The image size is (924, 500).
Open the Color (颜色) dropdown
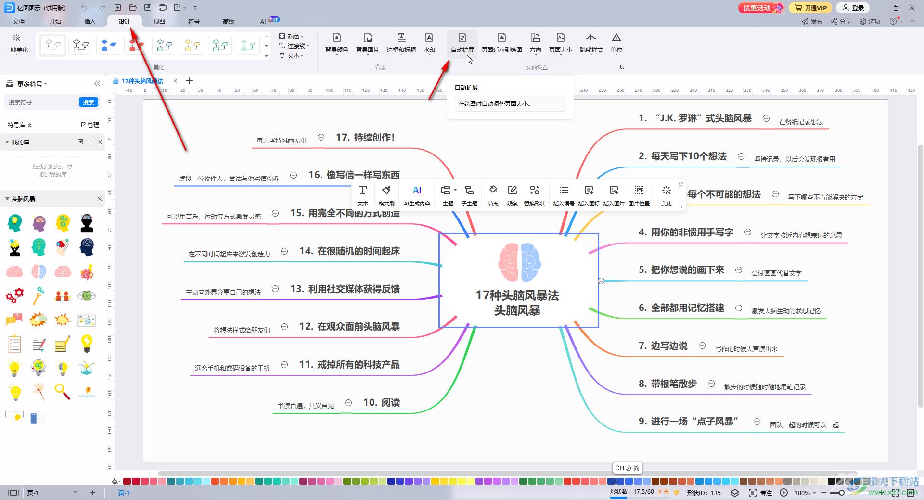[292, 36]
